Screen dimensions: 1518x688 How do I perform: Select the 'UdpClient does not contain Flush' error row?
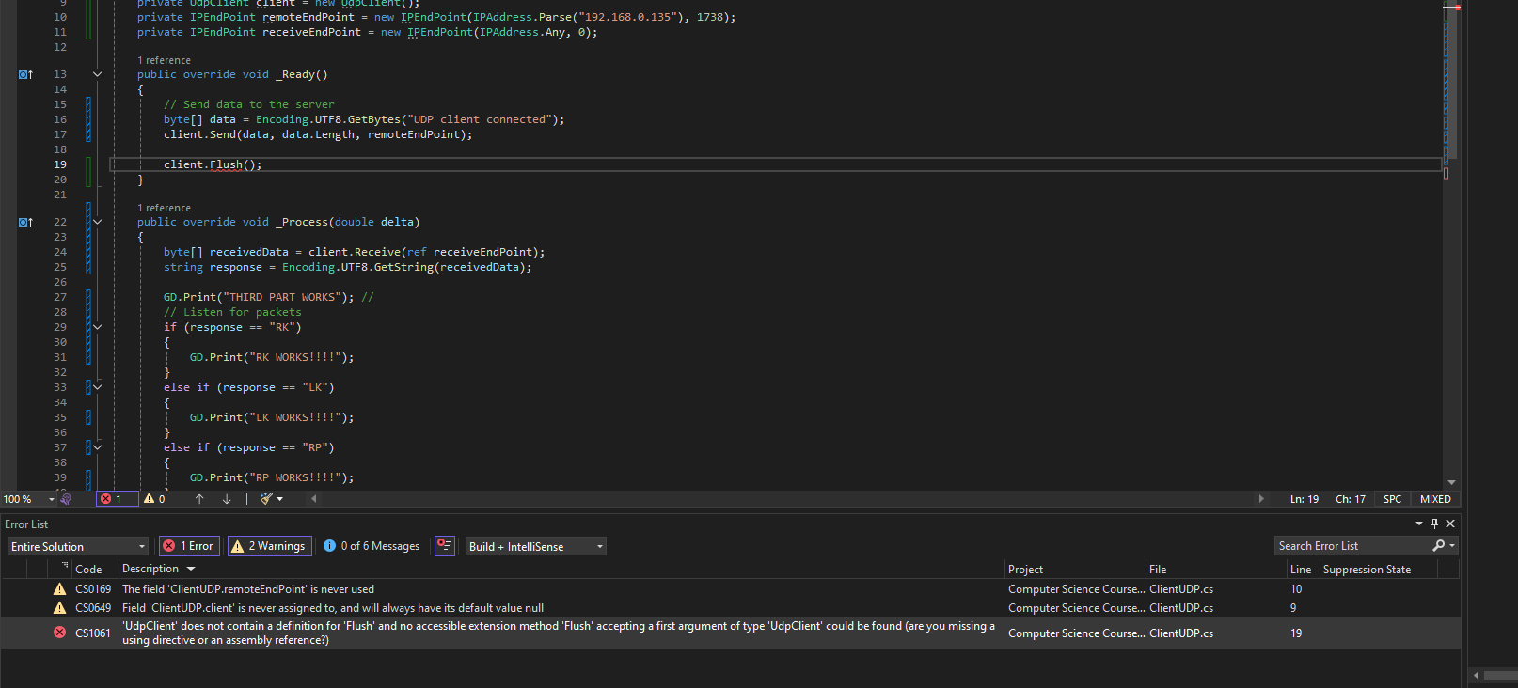[730, 633]
